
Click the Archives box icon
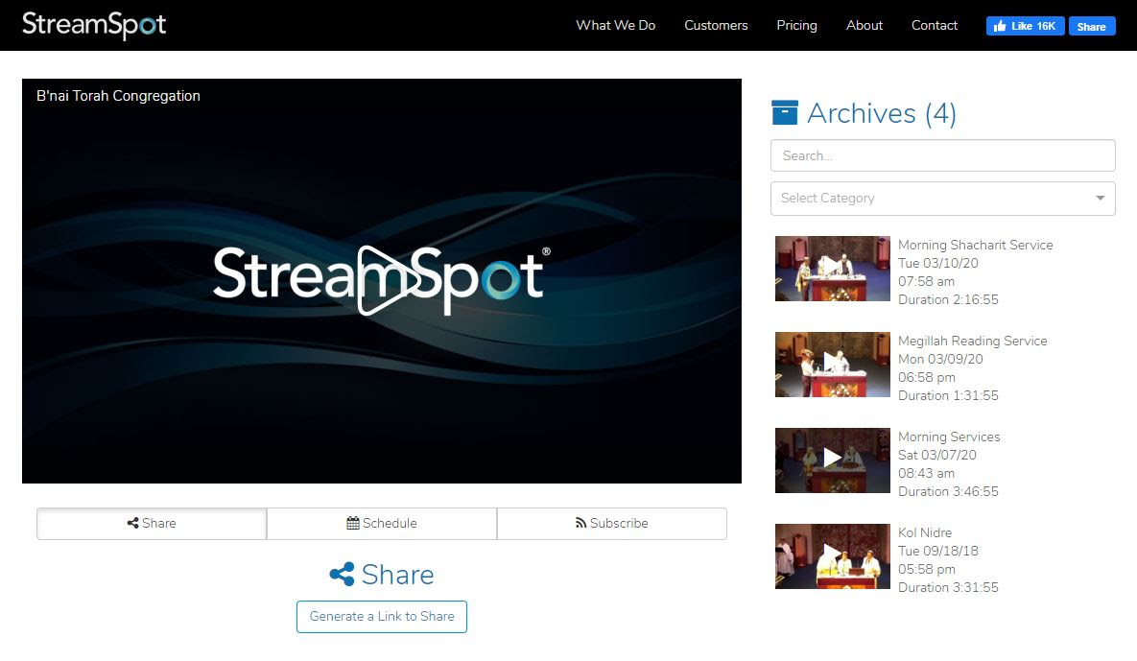point(785,112)
